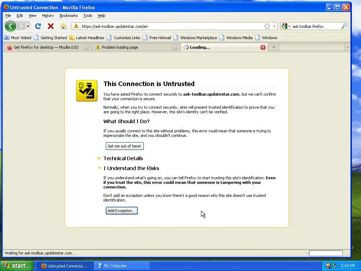Open the address bar history dropdown
This screenshot has width=361, height=271.
[274, 26]
